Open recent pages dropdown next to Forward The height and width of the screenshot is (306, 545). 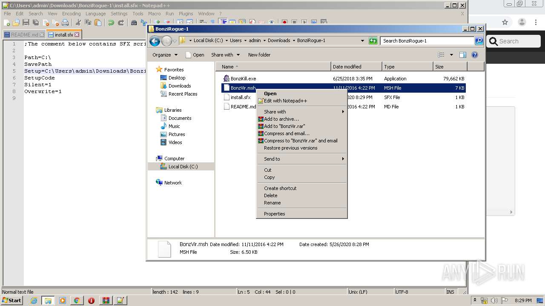pos(175,41)
